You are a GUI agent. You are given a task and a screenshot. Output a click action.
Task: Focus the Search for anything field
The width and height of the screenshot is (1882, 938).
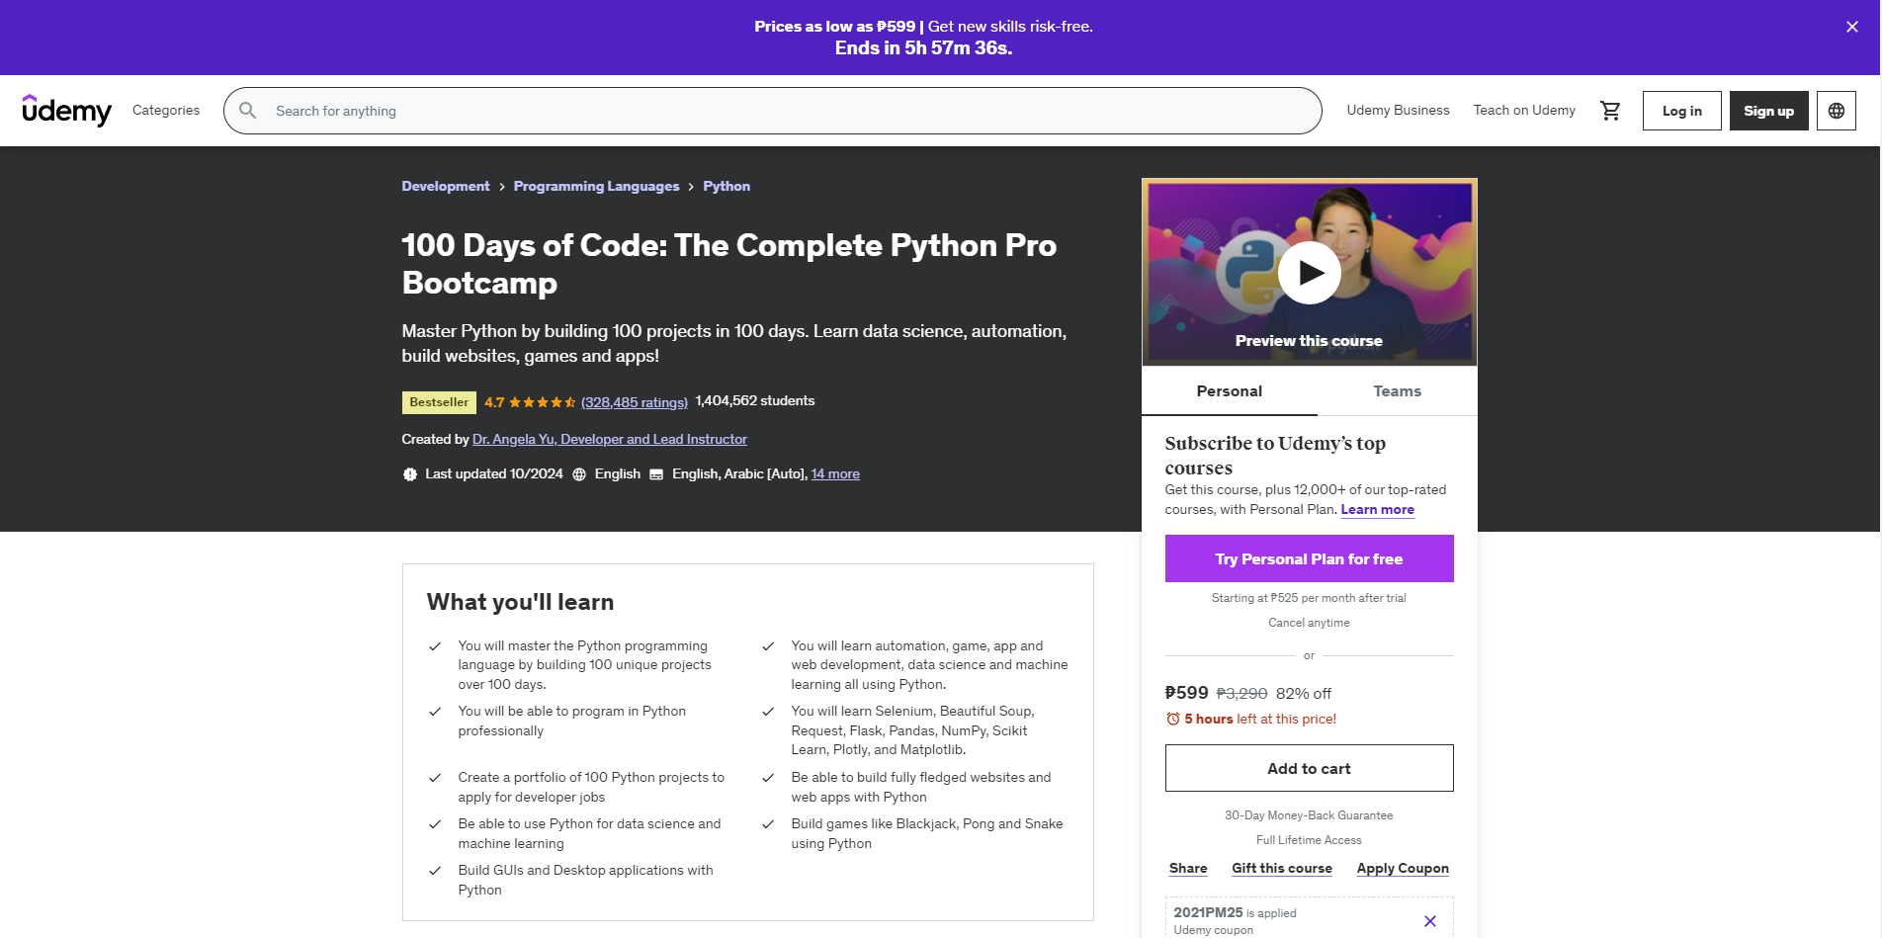[x=773, y=111]
